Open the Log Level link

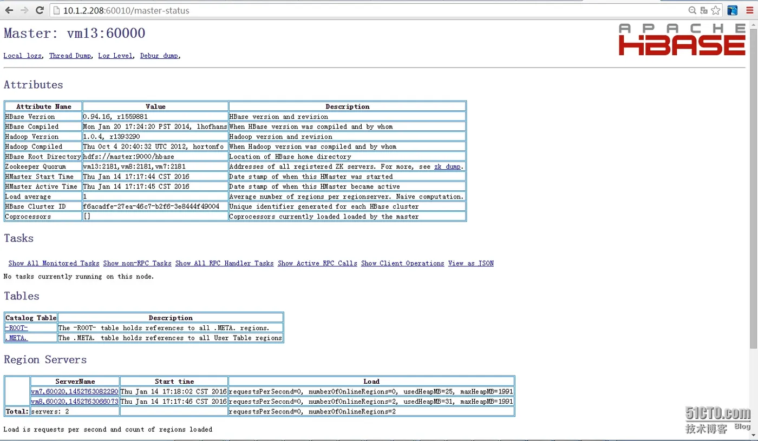click(115, 56)
